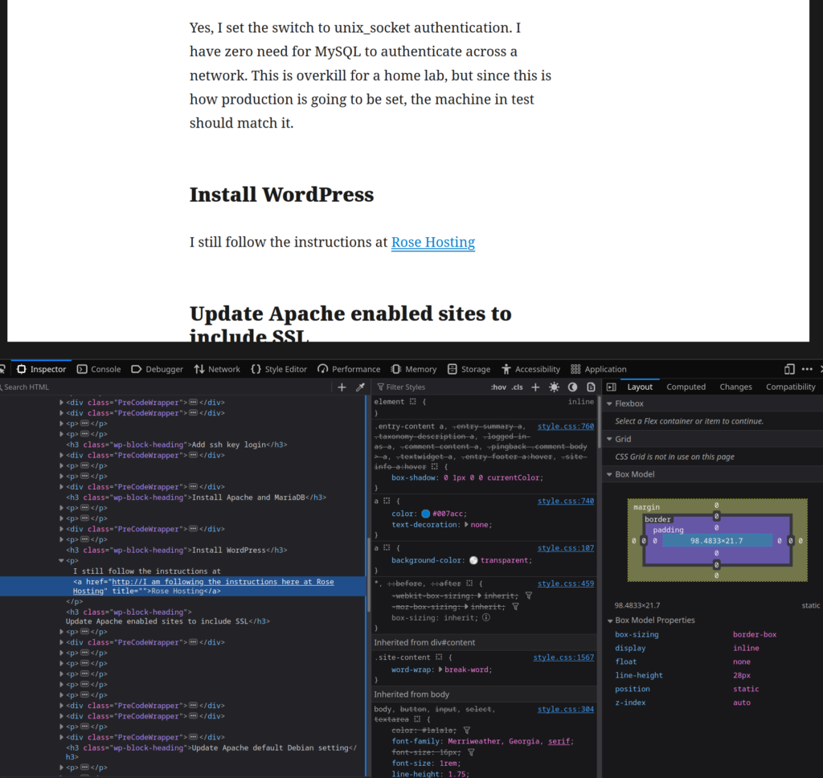The image size is (823, 778).
Task: Switch to the Console panel
Action: point(99,369)
